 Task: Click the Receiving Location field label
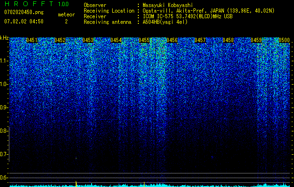109,11
